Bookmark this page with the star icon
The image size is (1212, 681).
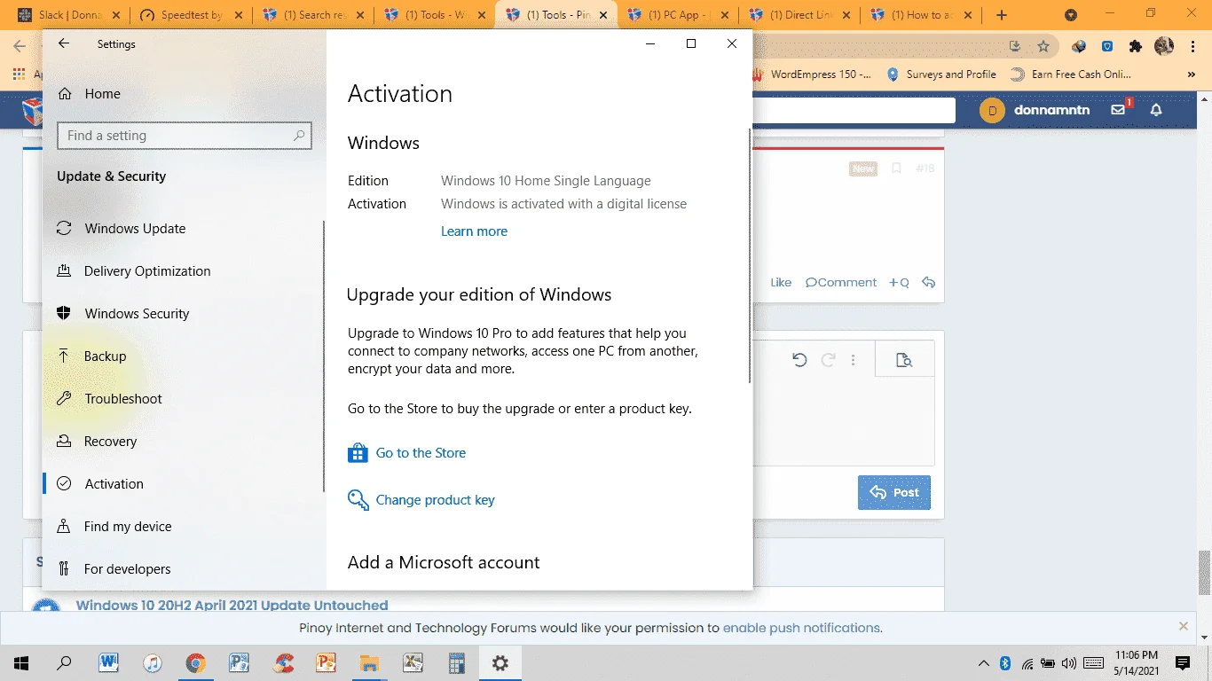1043,46
